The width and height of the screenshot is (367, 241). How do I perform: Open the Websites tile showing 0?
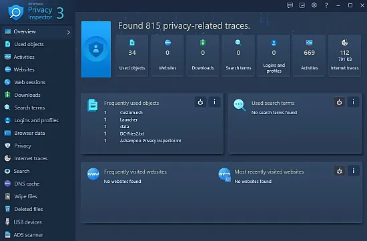167,55
